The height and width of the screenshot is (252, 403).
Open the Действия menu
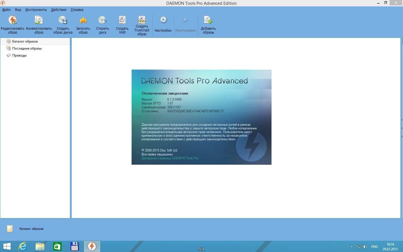(59, 10)
